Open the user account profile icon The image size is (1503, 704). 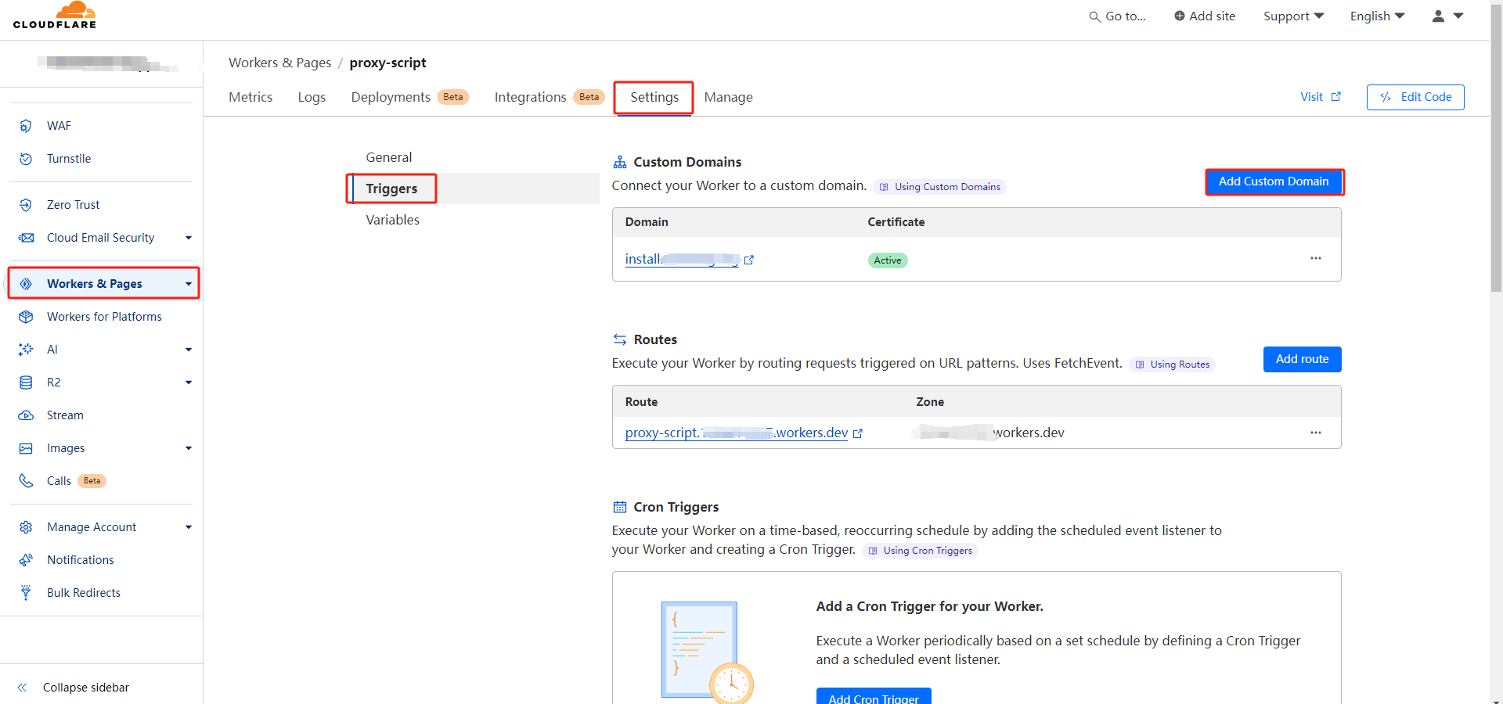[x=1438, y=16]
